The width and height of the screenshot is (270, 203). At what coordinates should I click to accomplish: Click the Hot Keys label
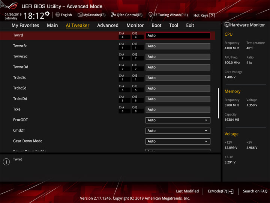(201, 15)
